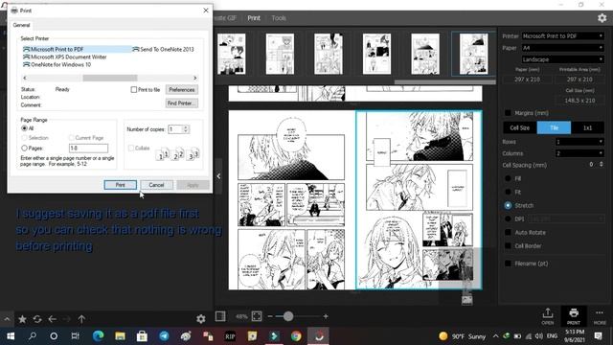Open printer Preferences button
The width and height of the screenshot is (613, 345).
[182, 89]
